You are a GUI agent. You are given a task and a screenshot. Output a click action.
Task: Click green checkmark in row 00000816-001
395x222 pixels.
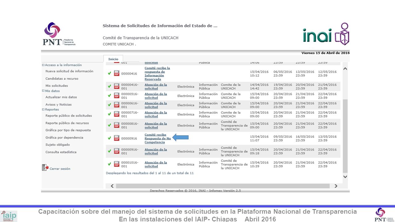(x=109, y=125)
